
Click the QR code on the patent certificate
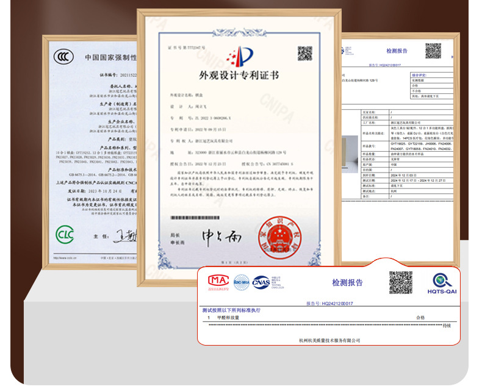[304, 54]
